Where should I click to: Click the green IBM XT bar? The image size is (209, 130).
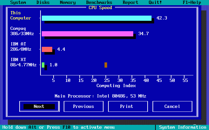coord(43,65)
